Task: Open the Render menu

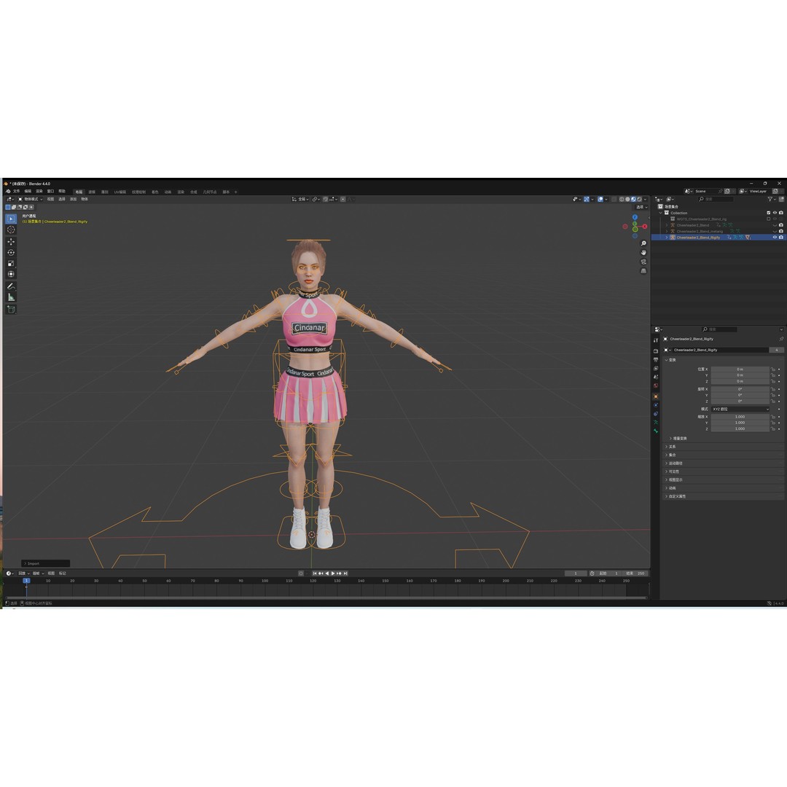Action: (x=39, y=191)
